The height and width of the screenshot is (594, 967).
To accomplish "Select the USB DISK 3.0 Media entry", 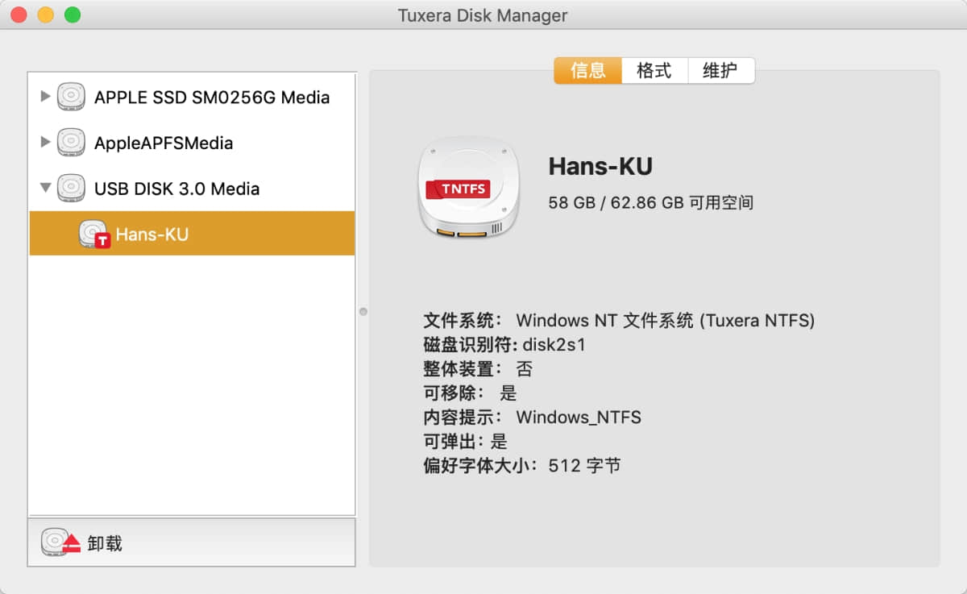I will [176, 189].
